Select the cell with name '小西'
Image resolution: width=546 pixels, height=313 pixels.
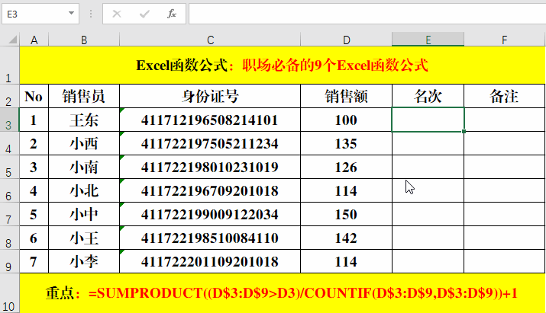pos(84,143)
